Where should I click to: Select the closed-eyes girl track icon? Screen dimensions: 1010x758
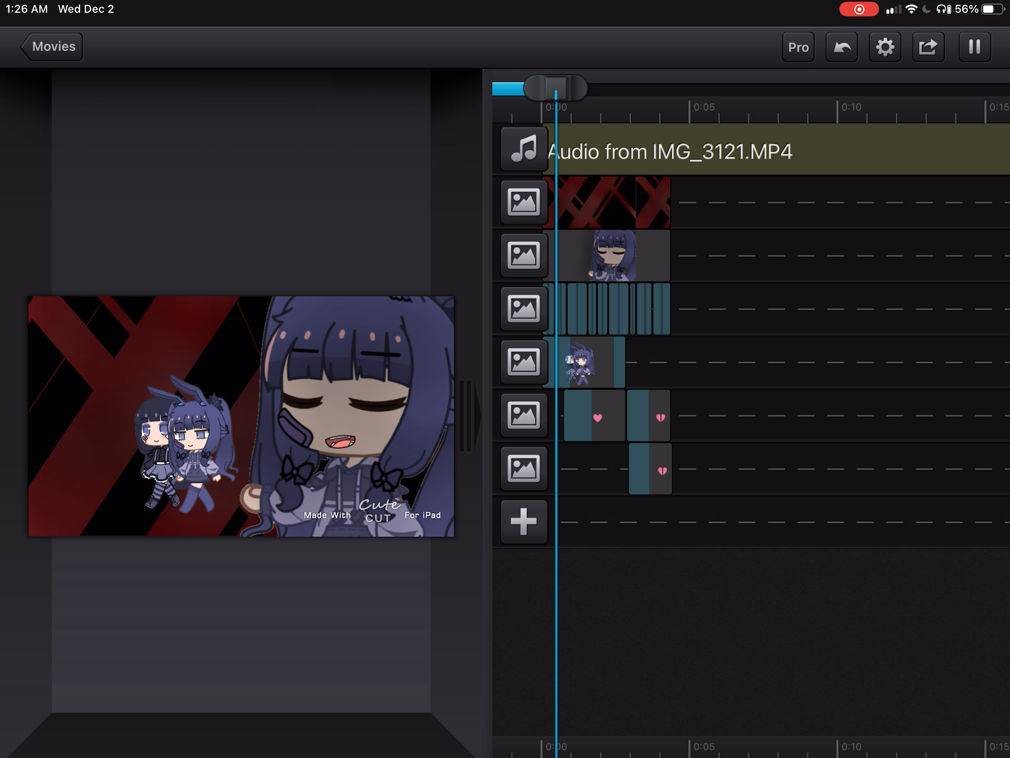click(x=523, y=255)
